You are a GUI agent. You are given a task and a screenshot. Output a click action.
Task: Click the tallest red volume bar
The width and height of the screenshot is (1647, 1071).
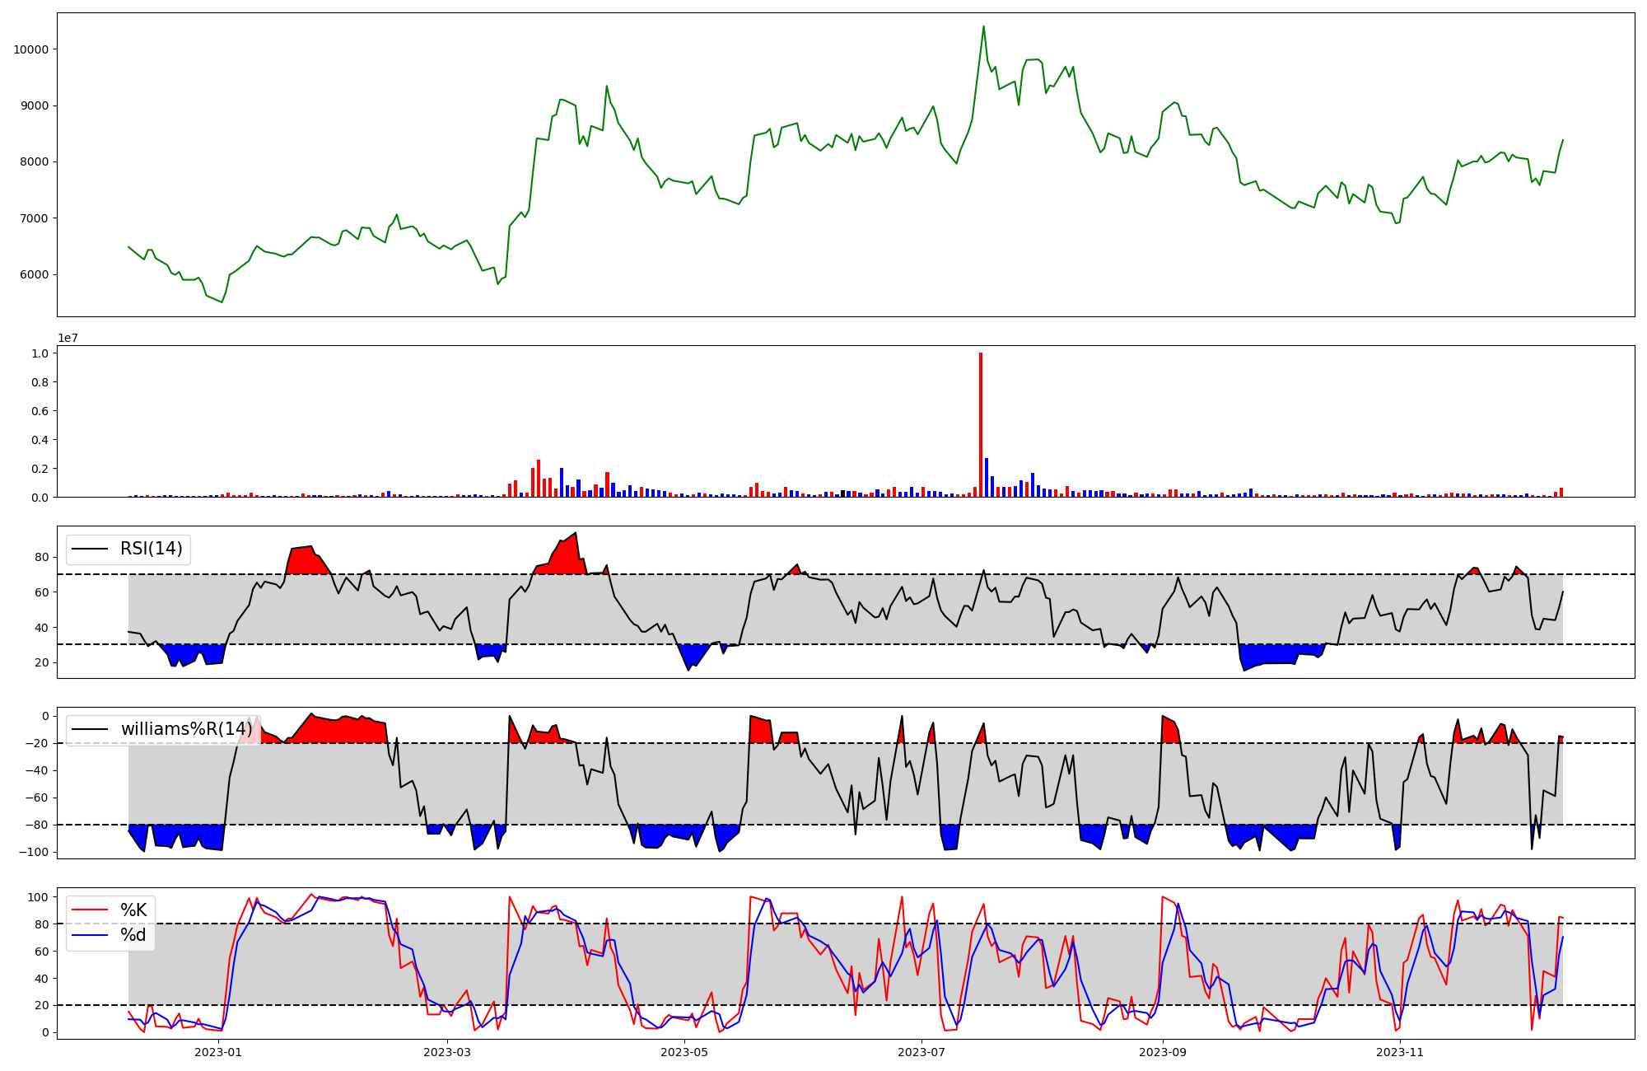tap(981, 424)
